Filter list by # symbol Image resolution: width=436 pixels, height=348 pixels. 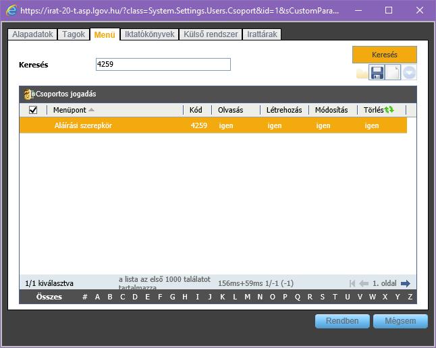85,297
